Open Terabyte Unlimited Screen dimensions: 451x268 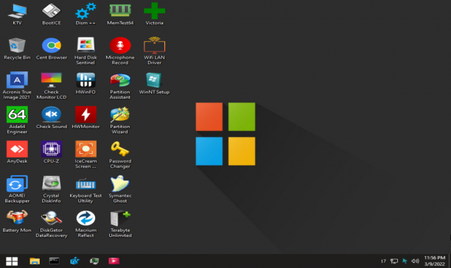click(x=120, y=224)
